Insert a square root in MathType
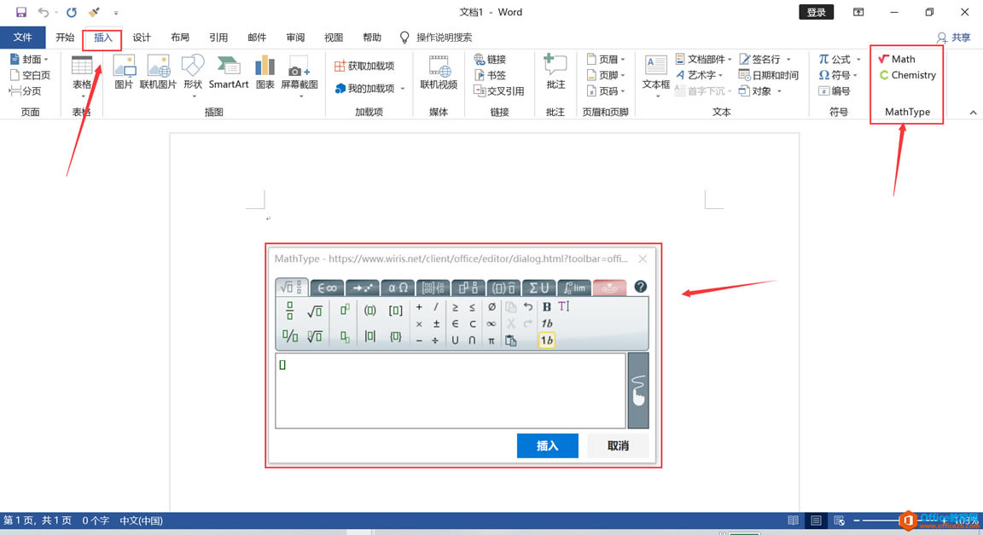 (x=315, y=311)
